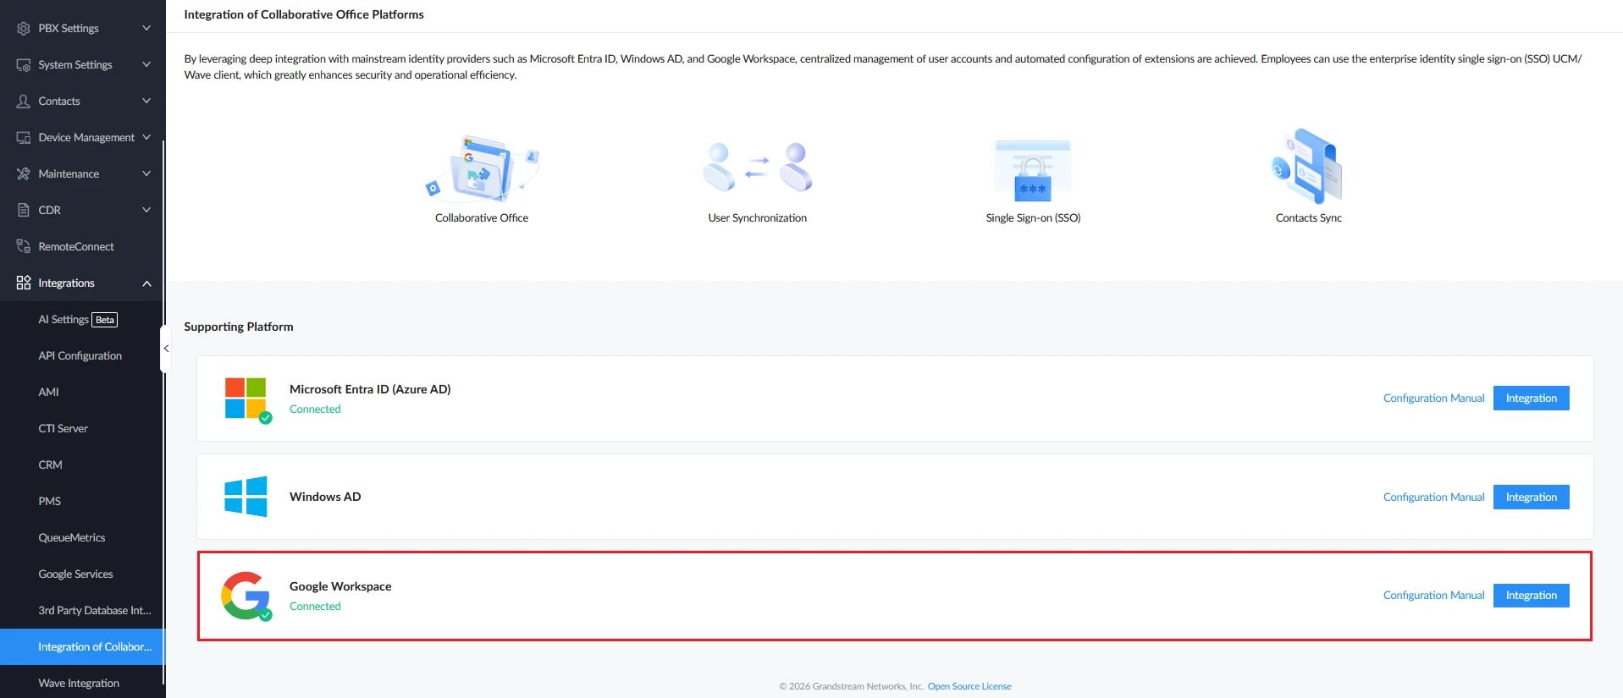The image size is (1623, 698).
Task: Click the User Synchronization caption
Action: tap(758, 218)
